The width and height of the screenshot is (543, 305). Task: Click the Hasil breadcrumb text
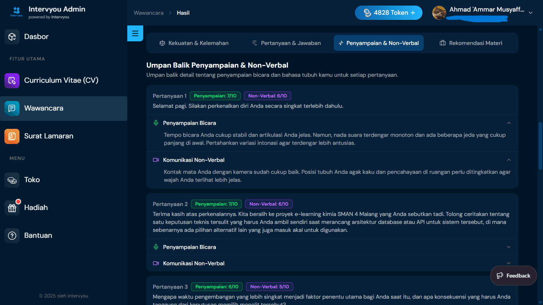183,13
